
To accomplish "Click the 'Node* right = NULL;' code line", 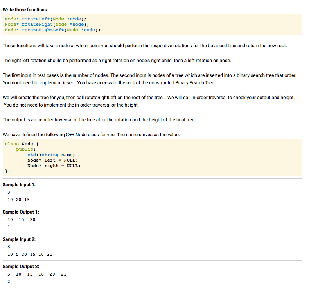I will pyautogui.click(x=54, y=166).
